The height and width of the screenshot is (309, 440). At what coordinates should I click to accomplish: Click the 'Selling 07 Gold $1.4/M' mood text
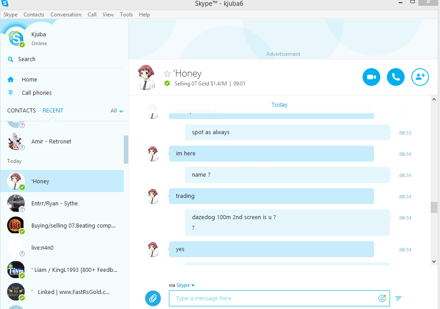coord(201,84)
